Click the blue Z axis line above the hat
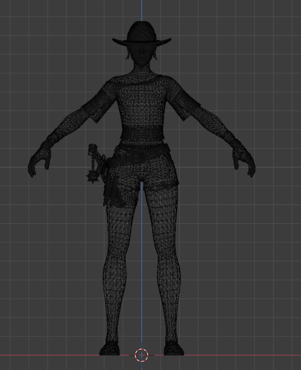The width and height of the screenshot is (301, 370). coord(142,10)
